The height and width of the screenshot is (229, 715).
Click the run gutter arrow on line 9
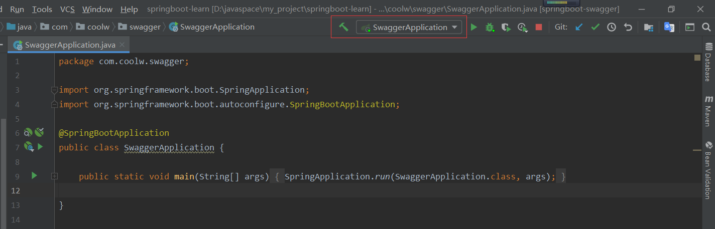[x=34, y=175]
